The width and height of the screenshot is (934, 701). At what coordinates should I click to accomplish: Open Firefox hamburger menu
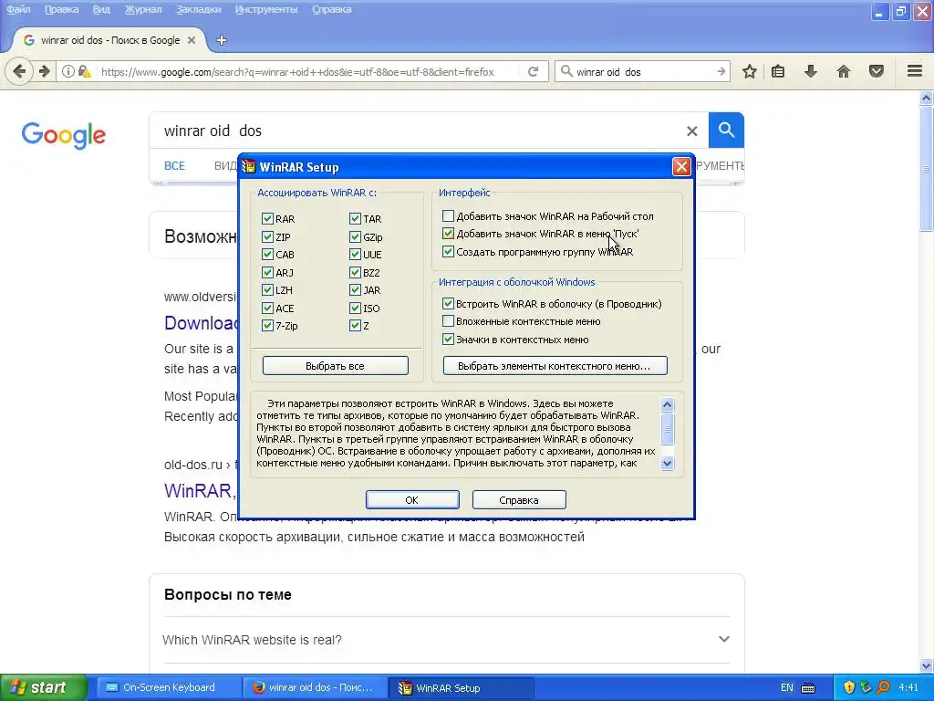915,71
